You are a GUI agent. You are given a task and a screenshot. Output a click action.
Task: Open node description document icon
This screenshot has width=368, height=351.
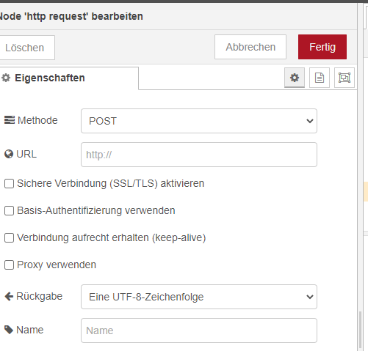coord(320,78)
